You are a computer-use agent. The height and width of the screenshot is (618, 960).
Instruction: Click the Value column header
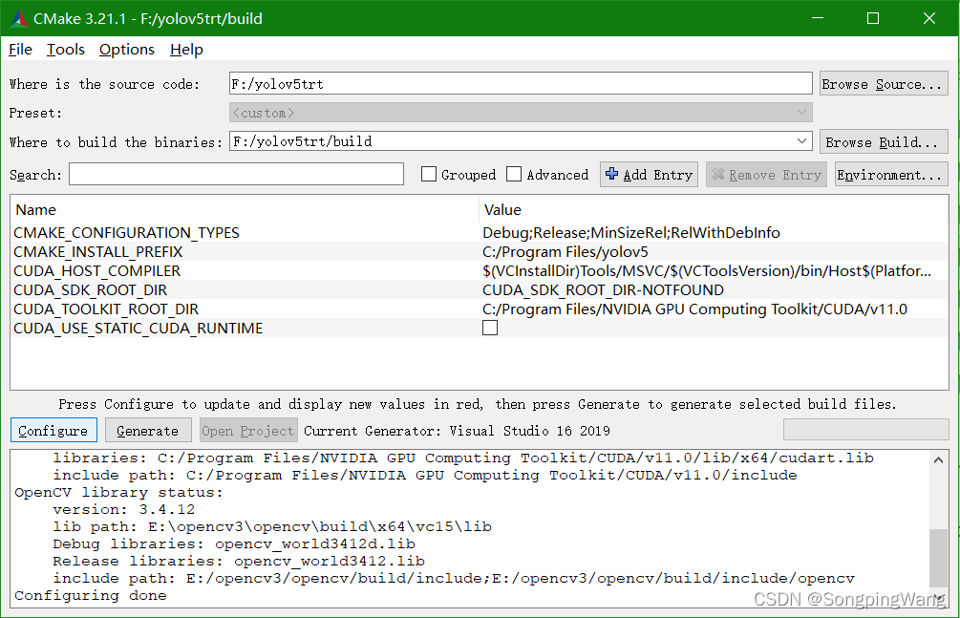[x=502, y=210]
